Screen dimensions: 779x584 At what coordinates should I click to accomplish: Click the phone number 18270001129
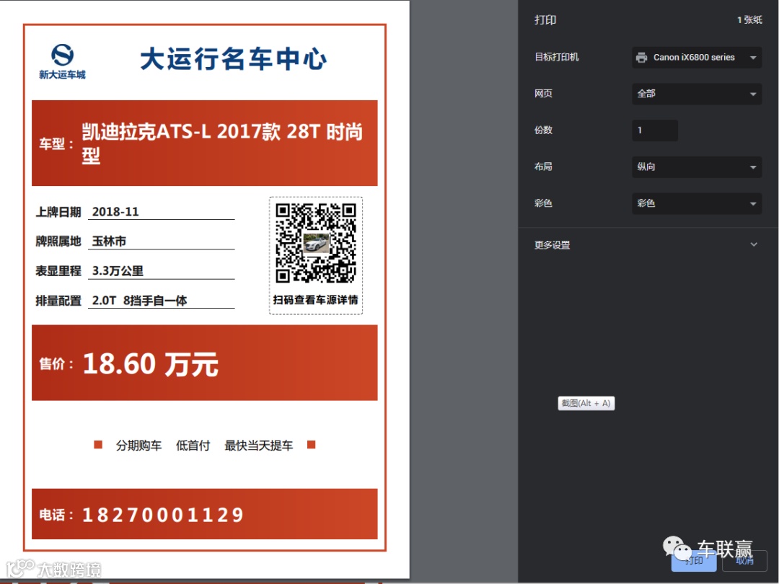(x=163, y=515)
